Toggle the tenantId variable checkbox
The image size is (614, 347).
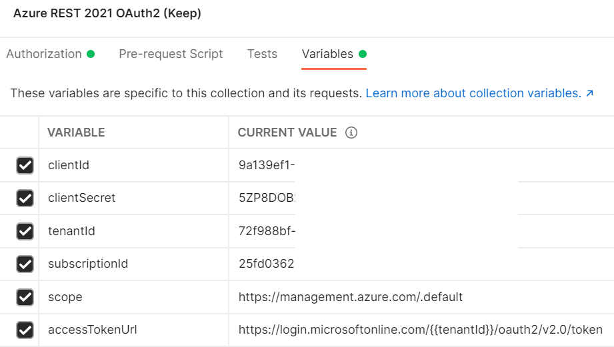coord(25,231)
